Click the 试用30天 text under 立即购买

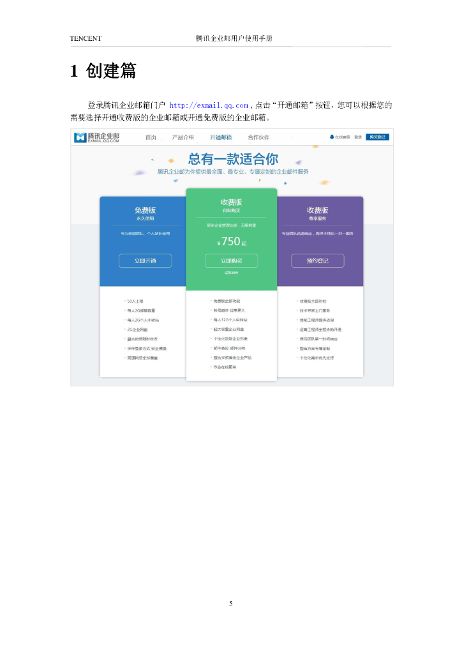(231, 273)
